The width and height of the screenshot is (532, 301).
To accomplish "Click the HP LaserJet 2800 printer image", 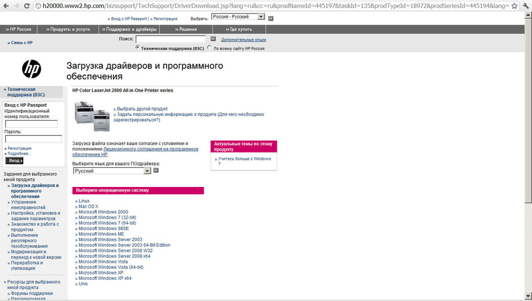I will click(92, 116).
